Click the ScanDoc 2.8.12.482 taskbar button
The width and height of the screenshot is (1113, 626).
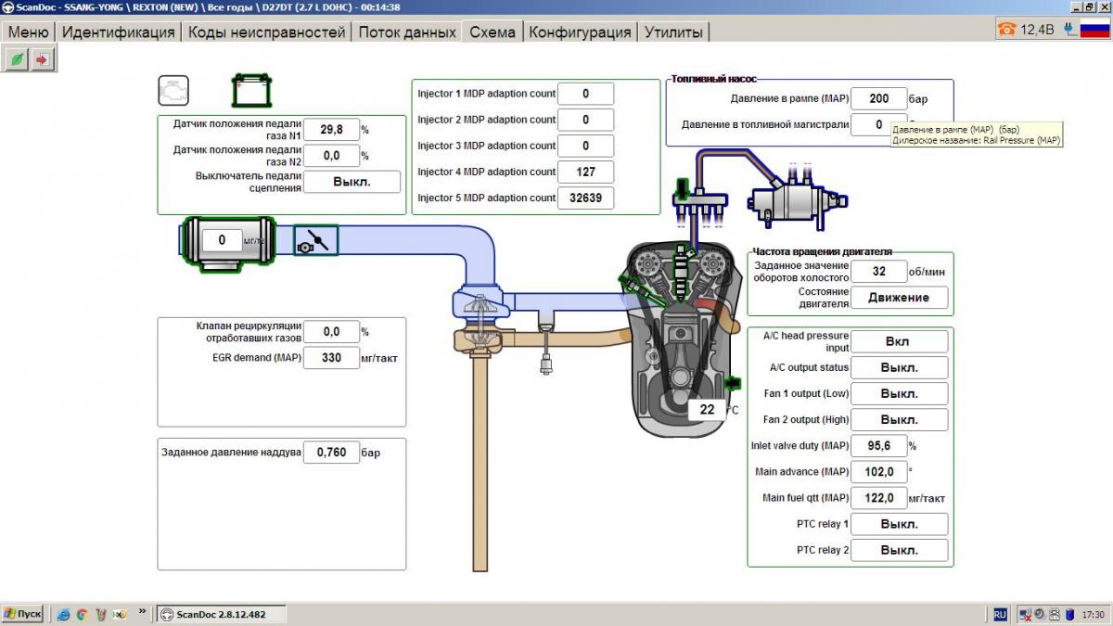coord(221,614)
